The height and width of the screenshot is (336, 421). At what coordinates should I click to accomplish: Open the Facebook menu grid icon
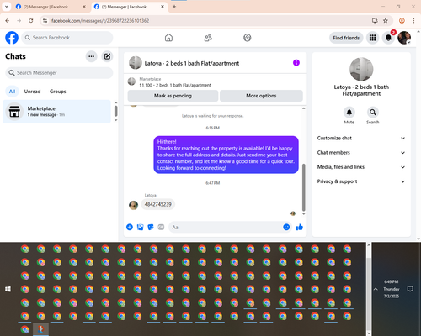click(372, 38)
